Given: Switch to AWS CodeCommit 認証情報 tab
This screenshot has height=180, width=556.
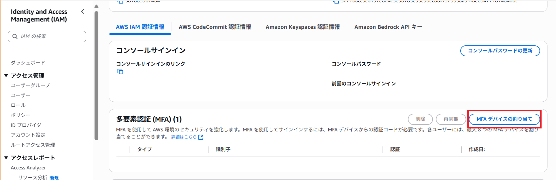Looking at the screenshot, I should pyautogui.click(x=215, y=27).
